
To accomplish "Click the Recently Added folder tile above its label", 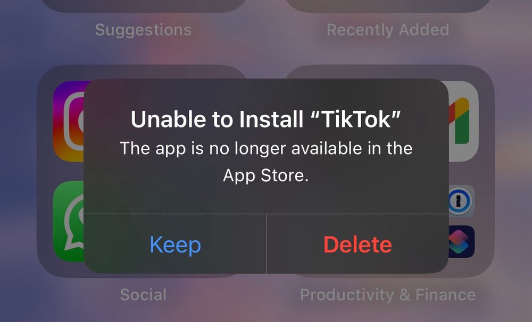I will point(388,5).
